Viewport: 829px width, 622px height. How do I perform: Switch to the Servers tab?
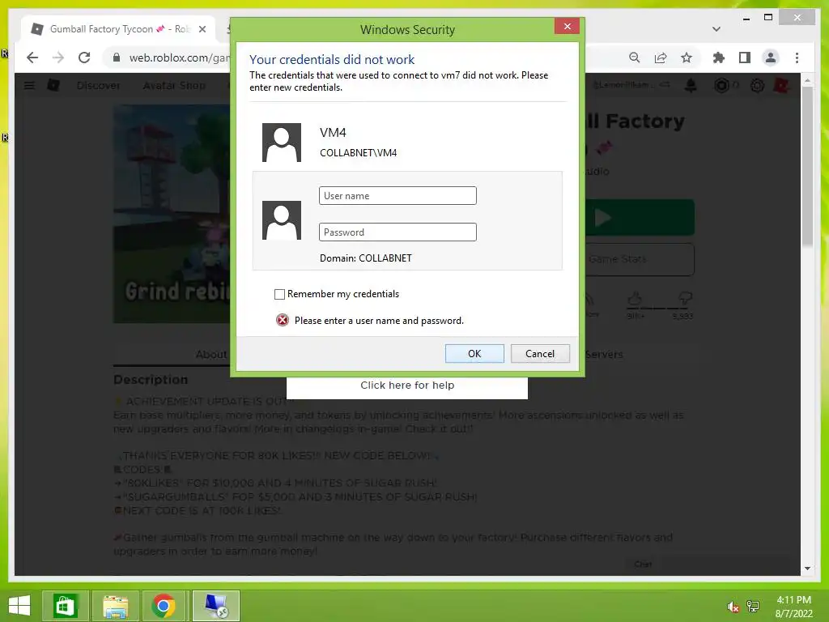tap(604, 355)
